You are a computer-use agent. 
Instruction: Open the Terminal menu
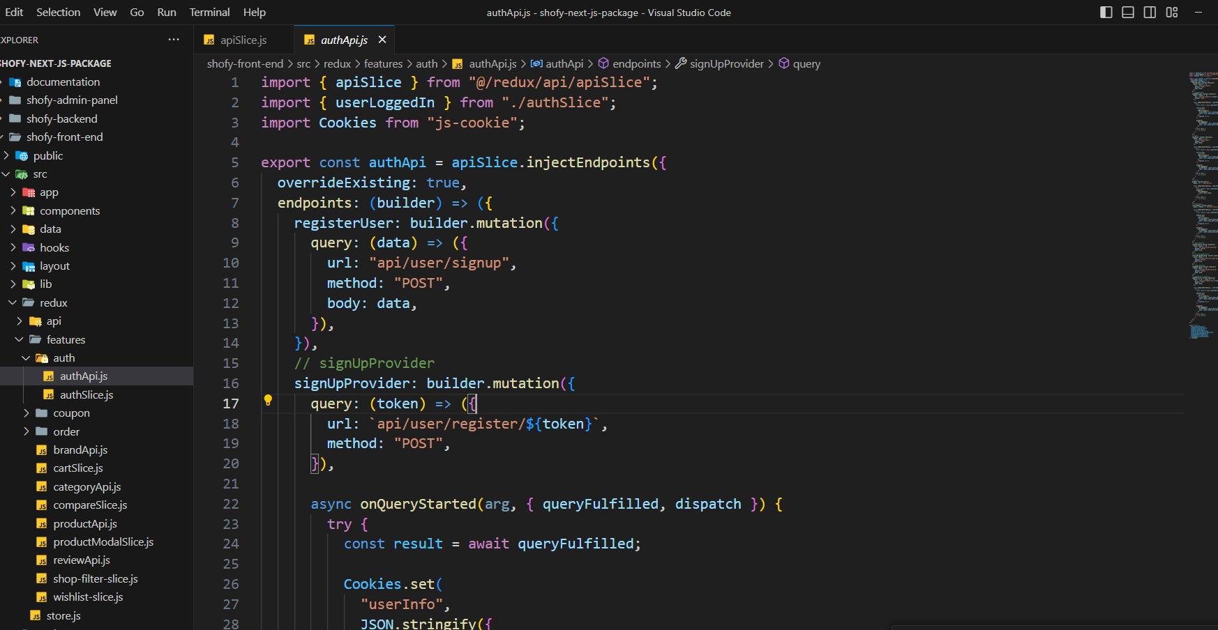[x=209, y=12]
